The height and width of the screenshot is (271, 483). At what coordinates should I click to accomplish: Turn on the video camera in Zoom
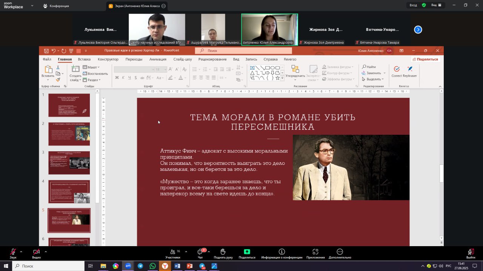pyautogui.click(x=36, y=252)
